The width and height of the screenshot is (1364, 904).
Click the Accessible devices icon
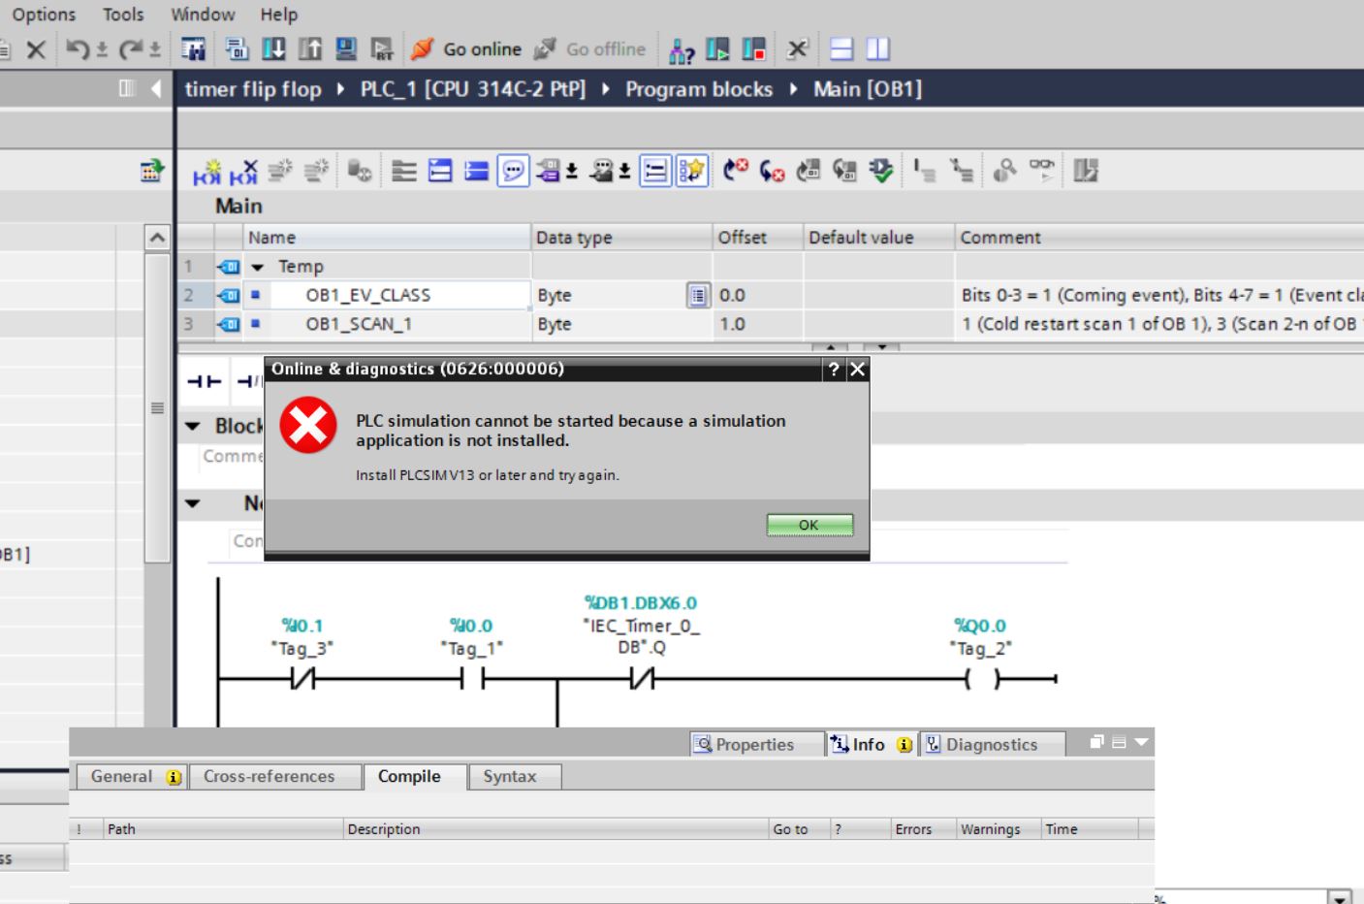coord(682,49)
